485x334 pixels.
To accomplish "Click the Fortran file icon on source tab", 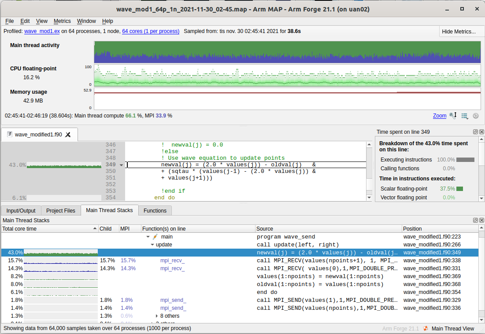I will pyautogui.click(x=10, y=134).
